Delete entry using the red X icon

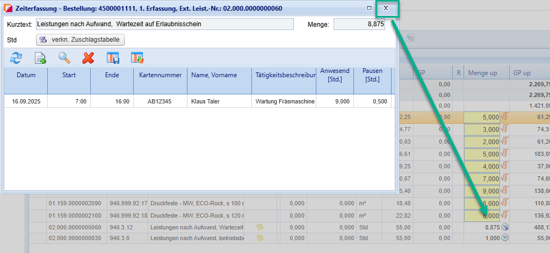(x=88, y=58)
